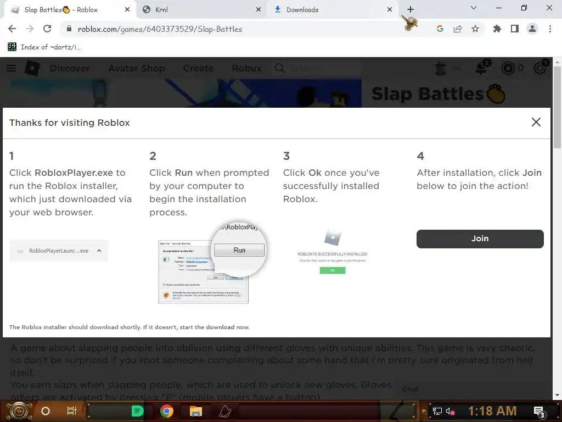This screenshot has width=562, height=422.
Task: Open the green notes app on taskbar
Action: point(137,411)
